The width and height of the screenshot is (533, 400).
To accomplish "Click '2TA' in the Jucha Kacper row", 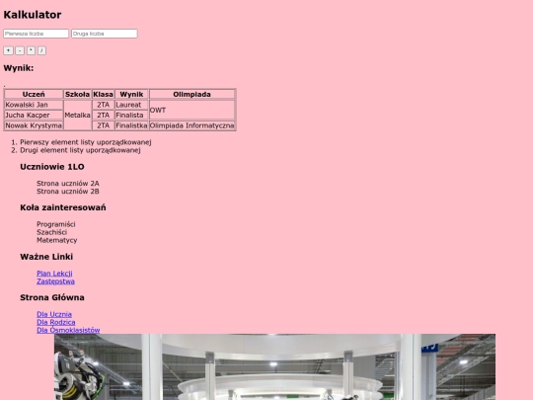I will tap(103, 115).
